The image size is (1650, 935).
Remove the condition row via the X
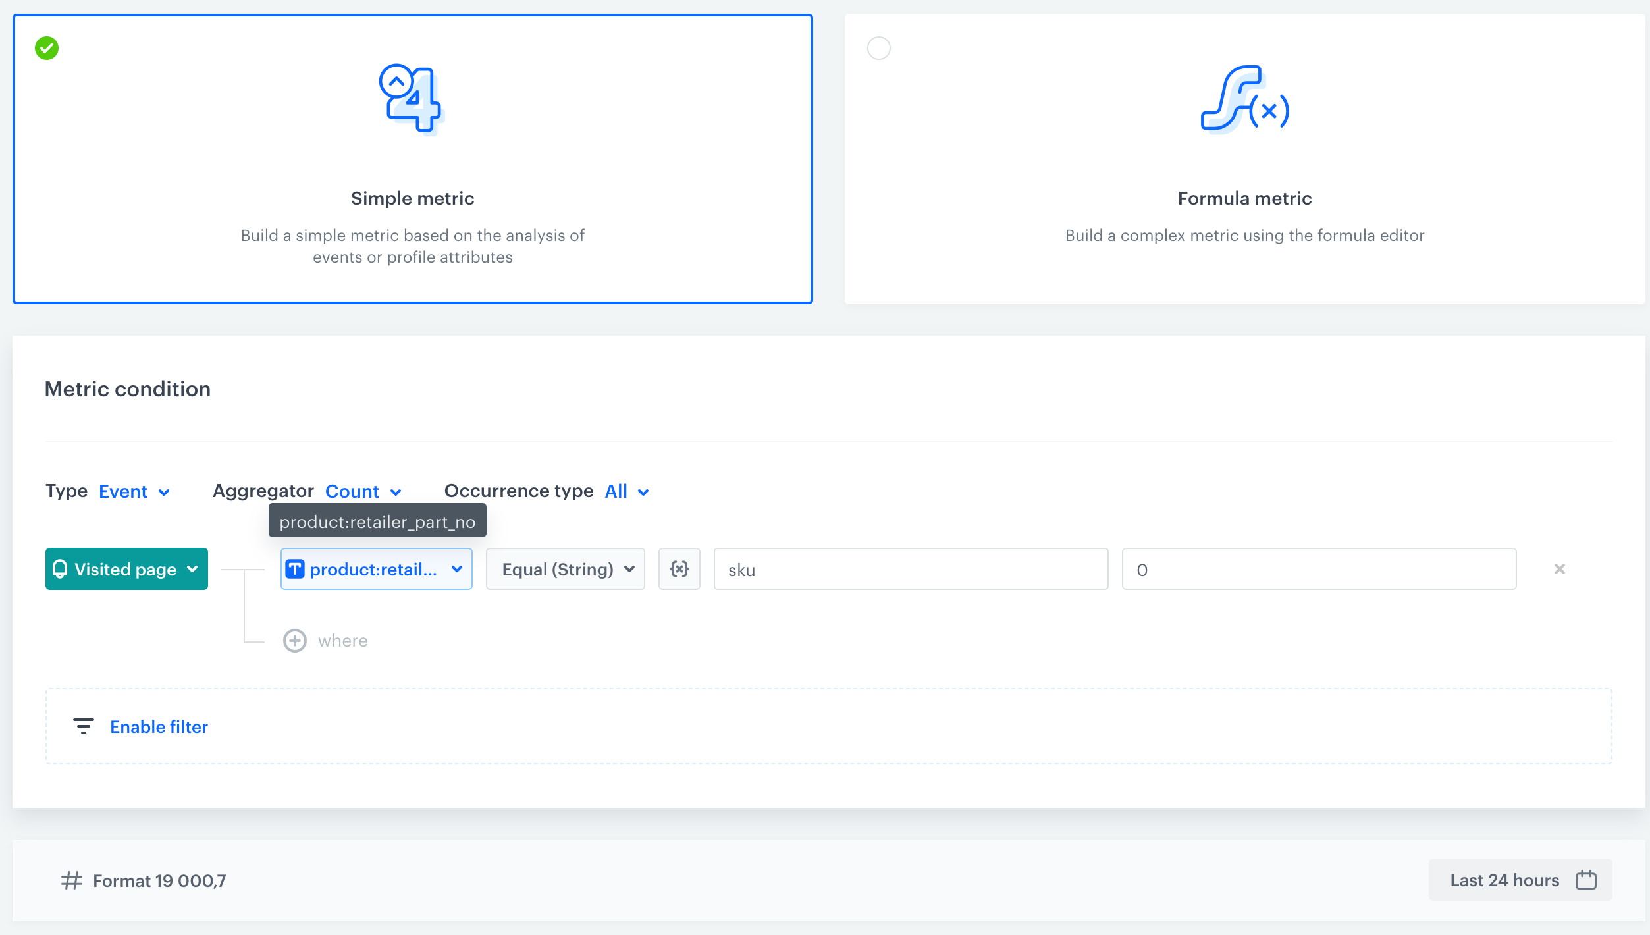tap(1559, 569)
